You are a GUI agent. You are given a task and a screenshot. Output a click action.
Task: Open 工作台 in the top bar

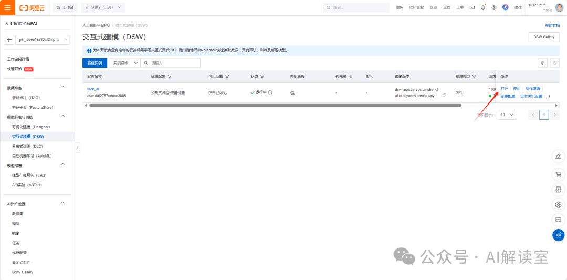[x=65, y=7]
